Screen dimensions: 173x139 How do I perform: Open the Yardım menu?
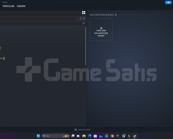coord(5,2)
